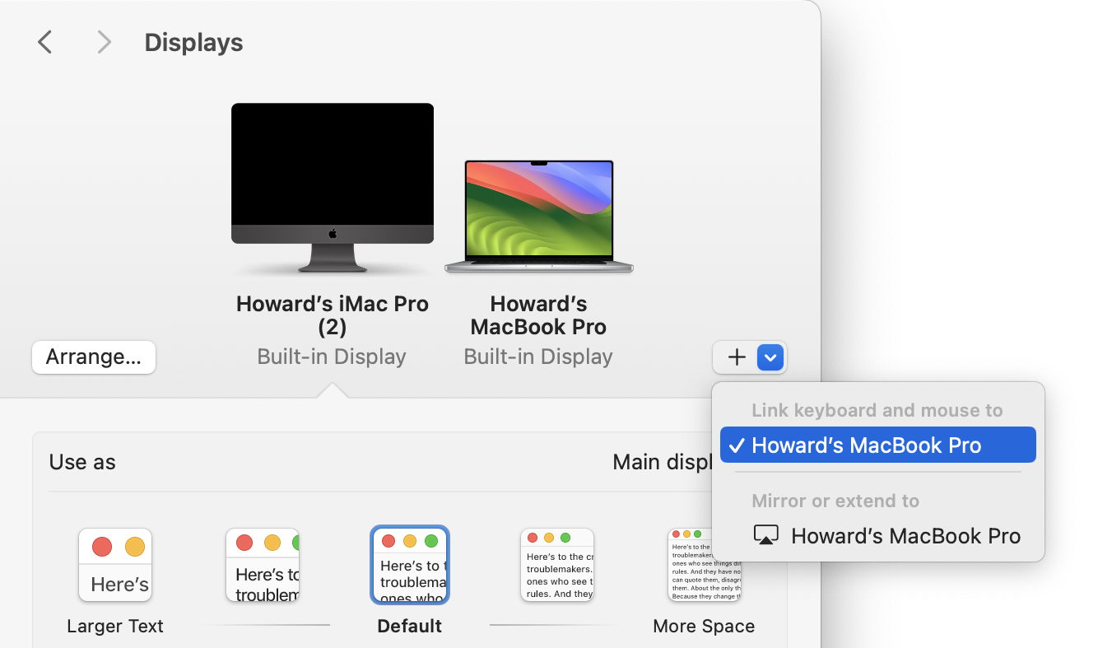
Task: Click the plus icon to add a display
Action: pos(736,357)
